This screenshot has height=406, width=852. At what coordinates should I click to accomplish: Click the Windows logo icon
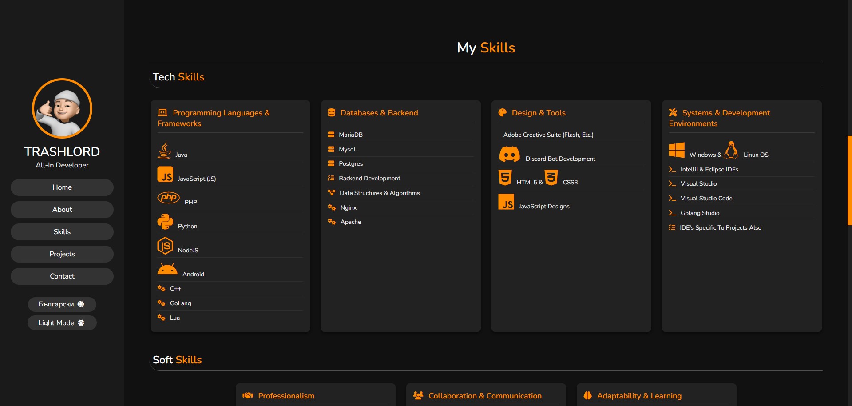point(677,150)
